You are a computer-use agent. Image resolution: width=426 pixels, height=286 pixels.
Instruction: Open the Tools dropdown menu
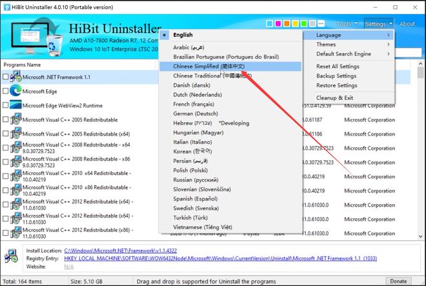pyautogui.click(x=347, y=24)
